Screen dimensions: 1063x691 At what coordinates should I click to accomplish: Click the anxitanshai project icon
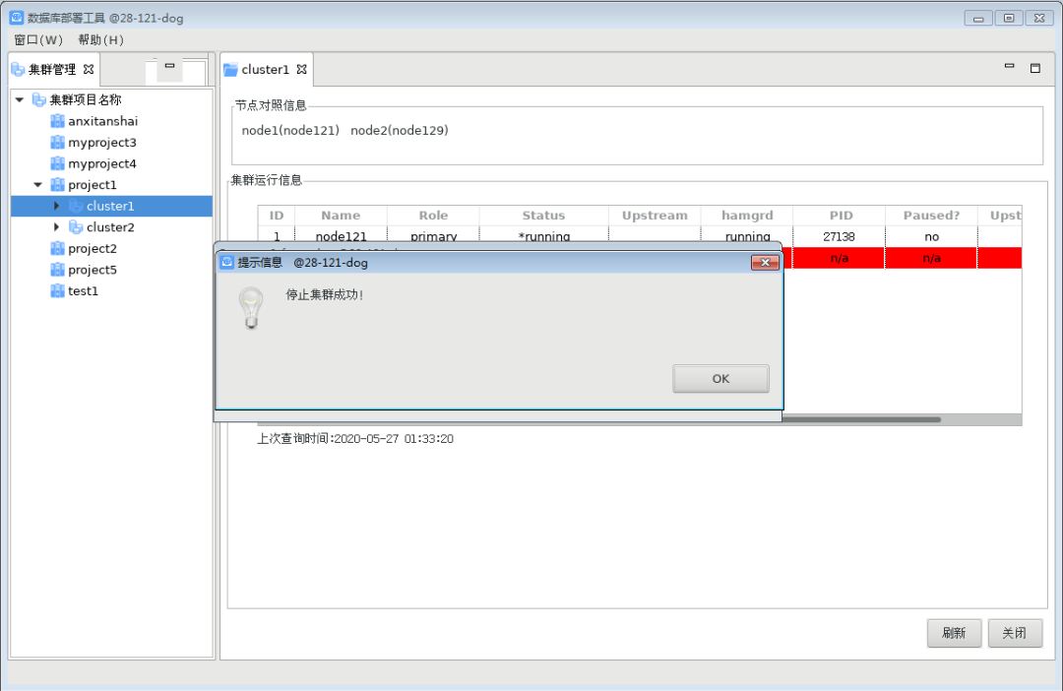coord(58,121)
